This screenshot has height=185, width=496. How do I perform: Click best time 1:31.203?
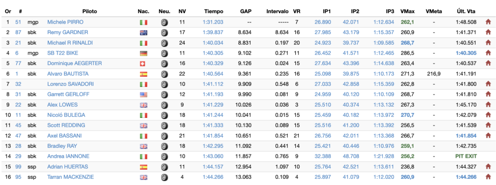(x=213, y=22)
